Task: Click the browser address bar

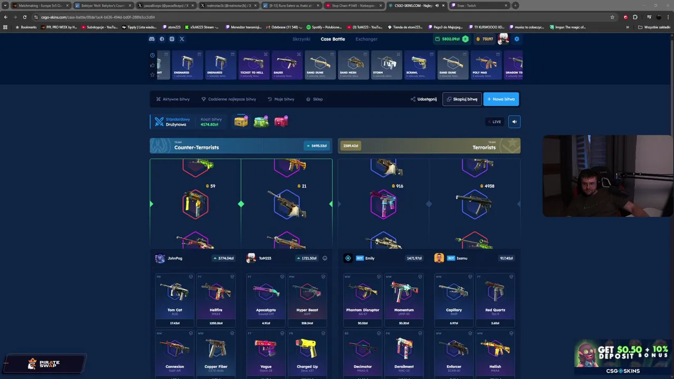Action: (x=321, y=17)
